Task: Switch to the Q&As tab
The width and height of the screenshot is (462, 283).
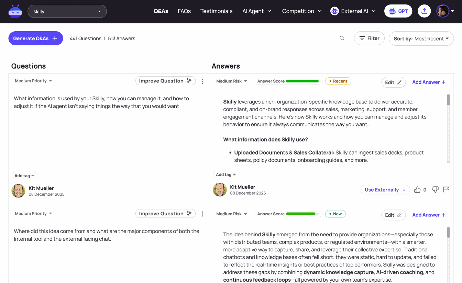Action: tap(161, 11)
